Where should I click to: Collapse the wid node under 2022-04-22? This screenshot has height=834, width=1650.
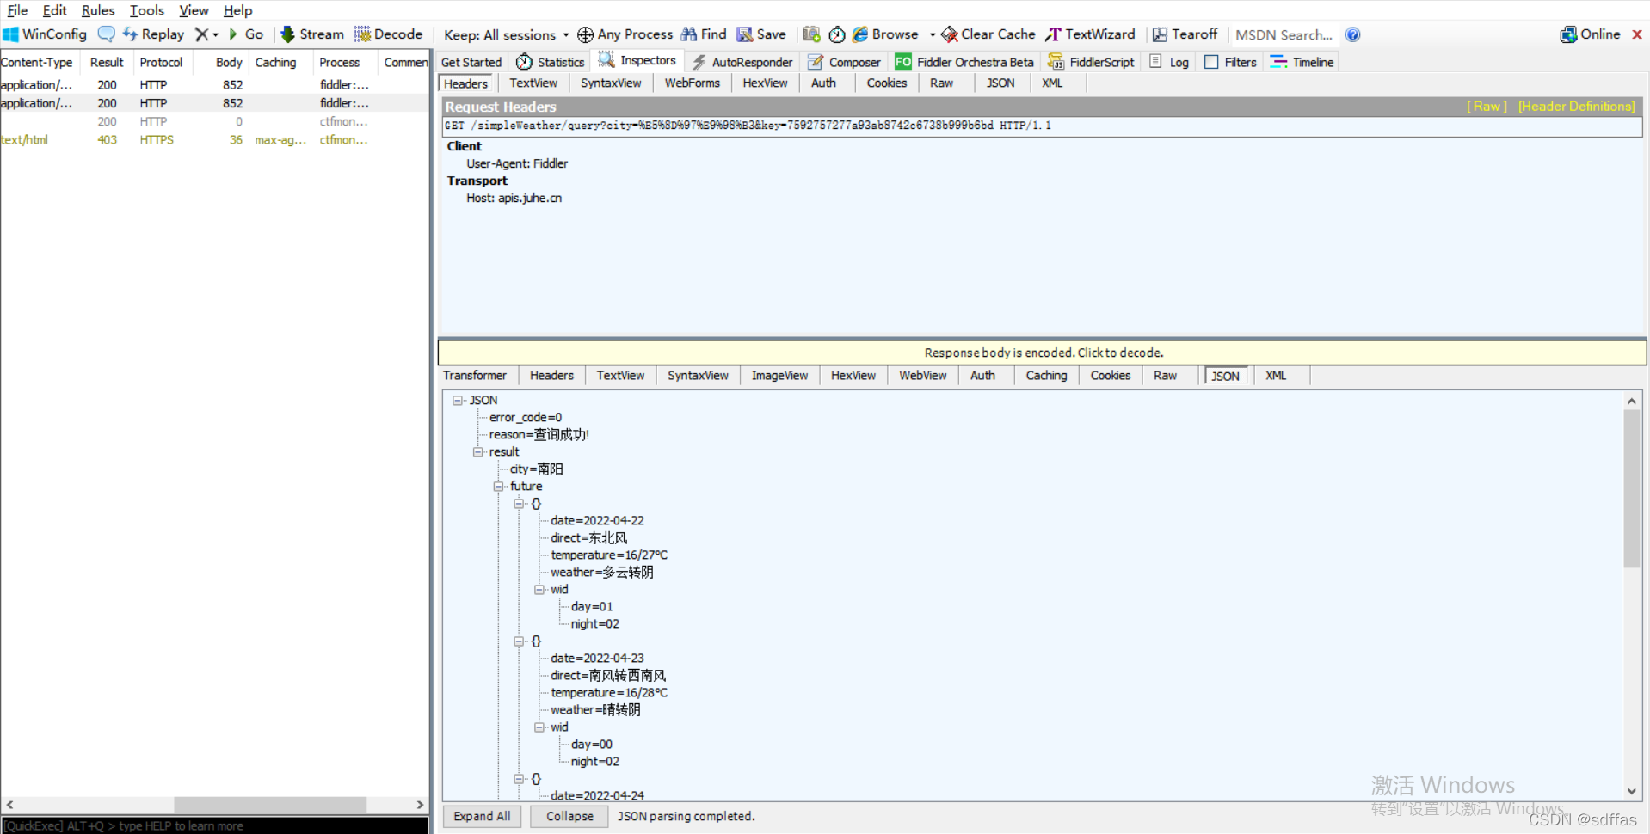tap(539, 589)
